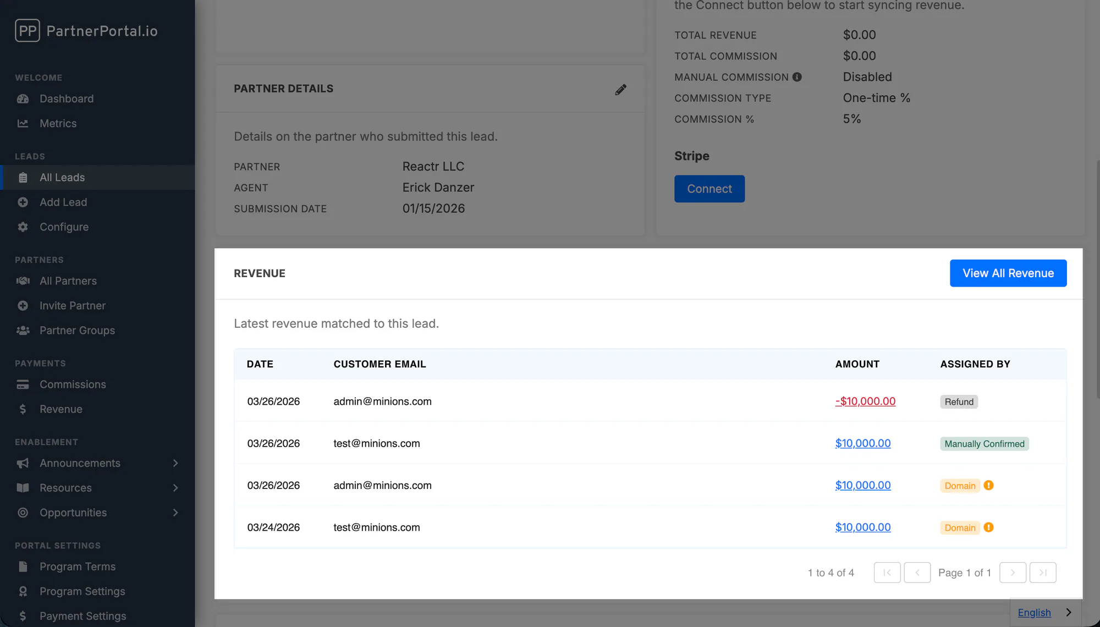Expand the English language selector arrow
The height and width of the screenshot is (627, 1100).
click(x=1068, y=612)
